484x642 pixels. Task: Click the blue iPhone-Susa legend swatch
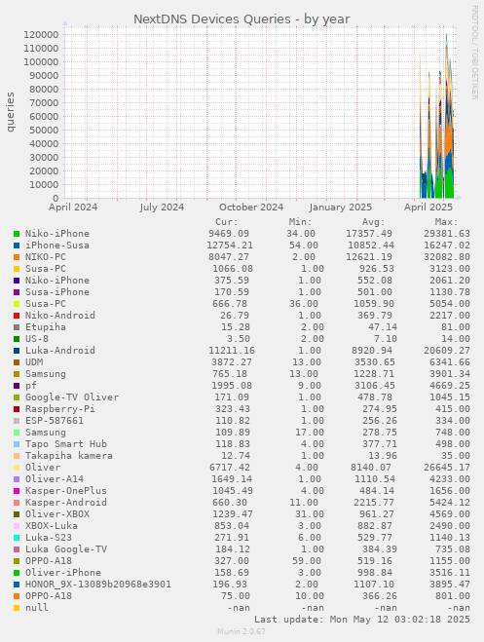tap(17, 245)
